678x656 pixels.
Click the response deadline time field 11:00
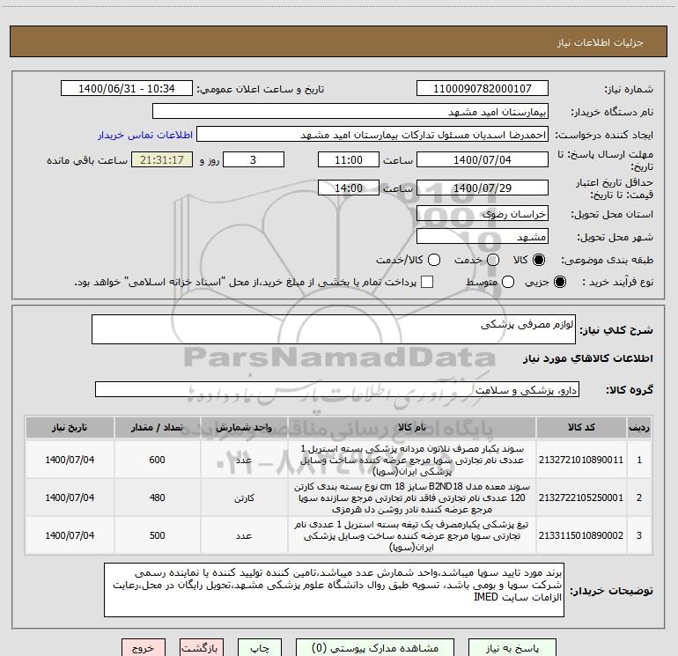coord(349,159)
